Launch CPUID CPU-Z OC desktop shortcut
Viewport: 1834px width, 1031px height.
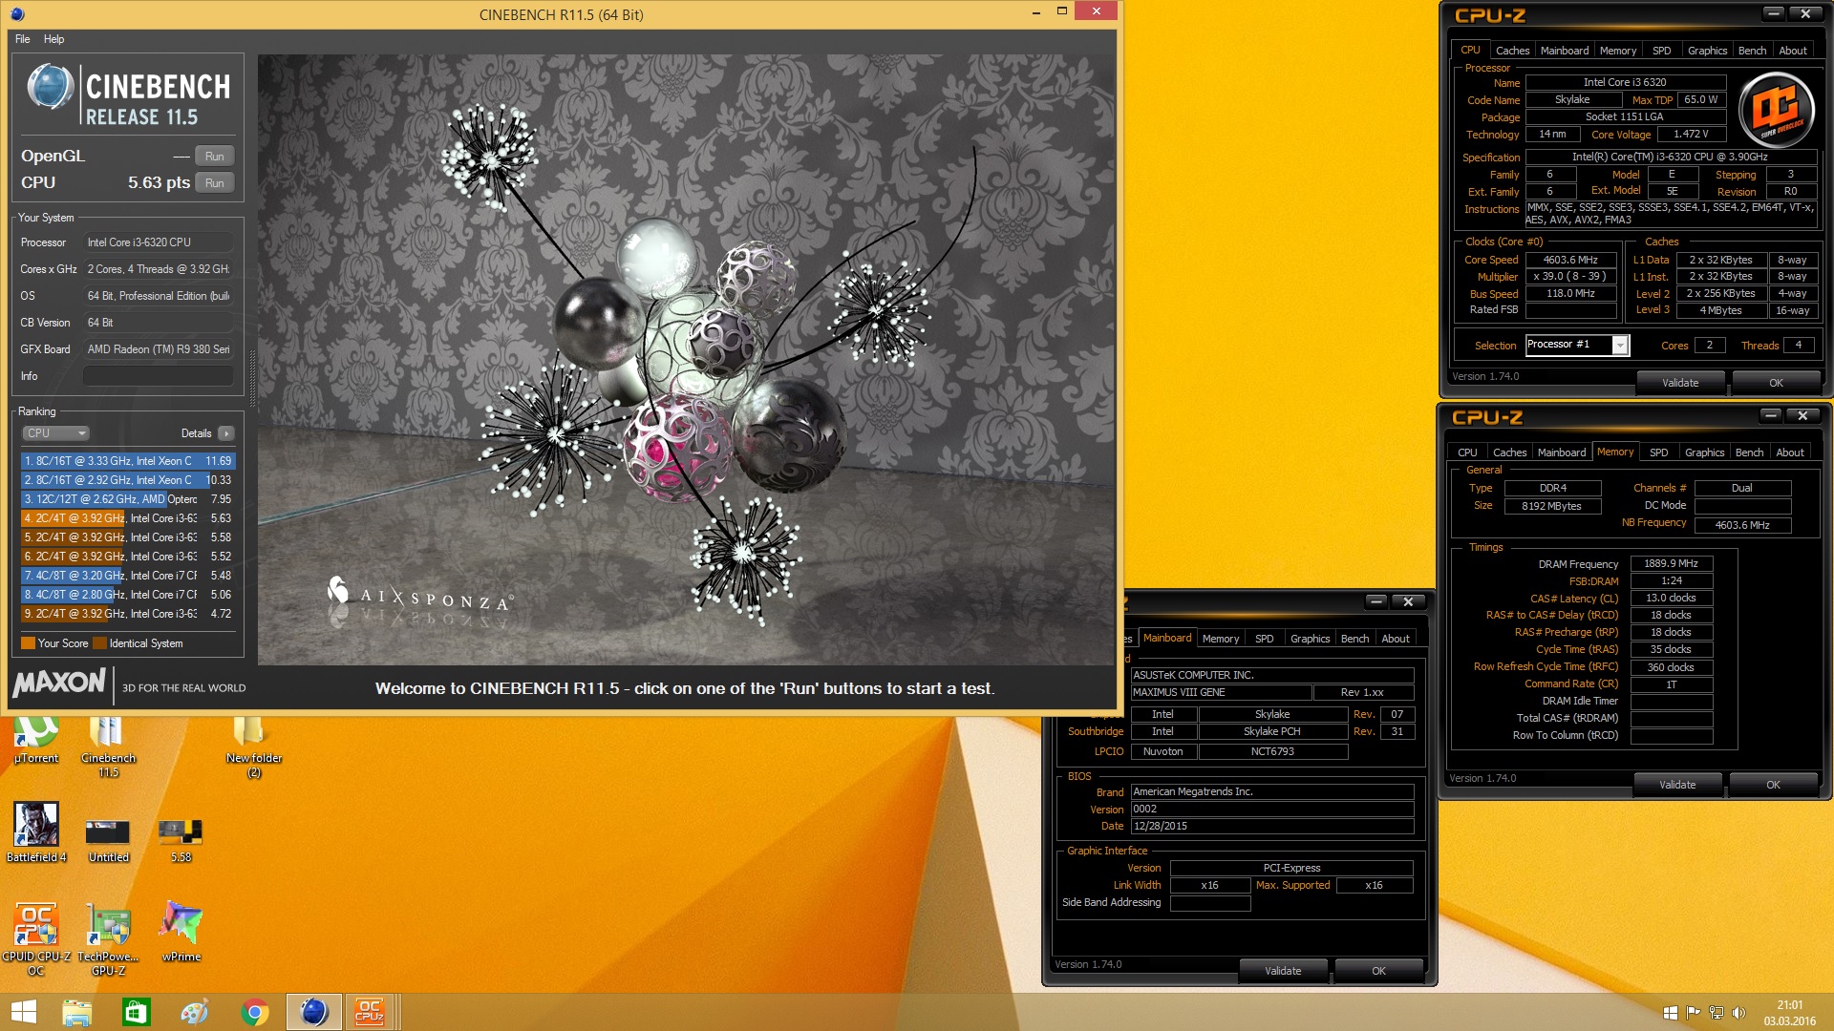coord(36,937)
